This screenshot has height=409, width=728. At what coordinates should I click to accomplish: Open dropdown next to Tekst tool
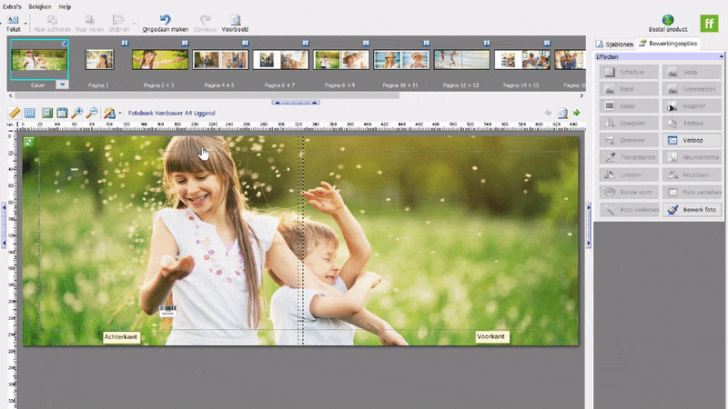click(27, 22)
